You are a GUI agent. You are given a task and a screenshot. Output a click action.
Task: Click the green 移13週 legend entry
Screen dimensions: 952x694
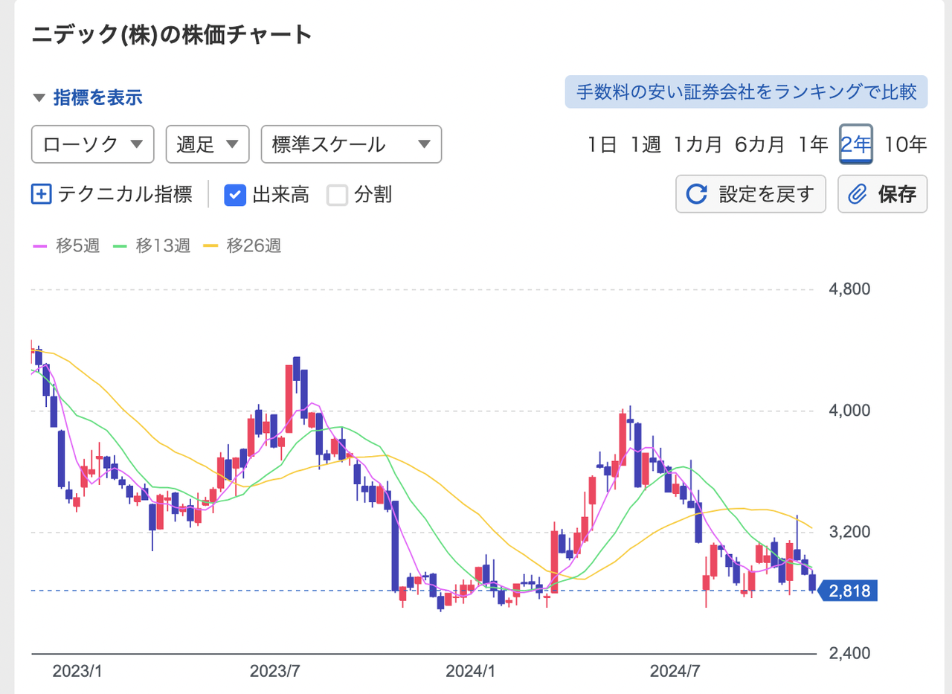pos(152,245)
